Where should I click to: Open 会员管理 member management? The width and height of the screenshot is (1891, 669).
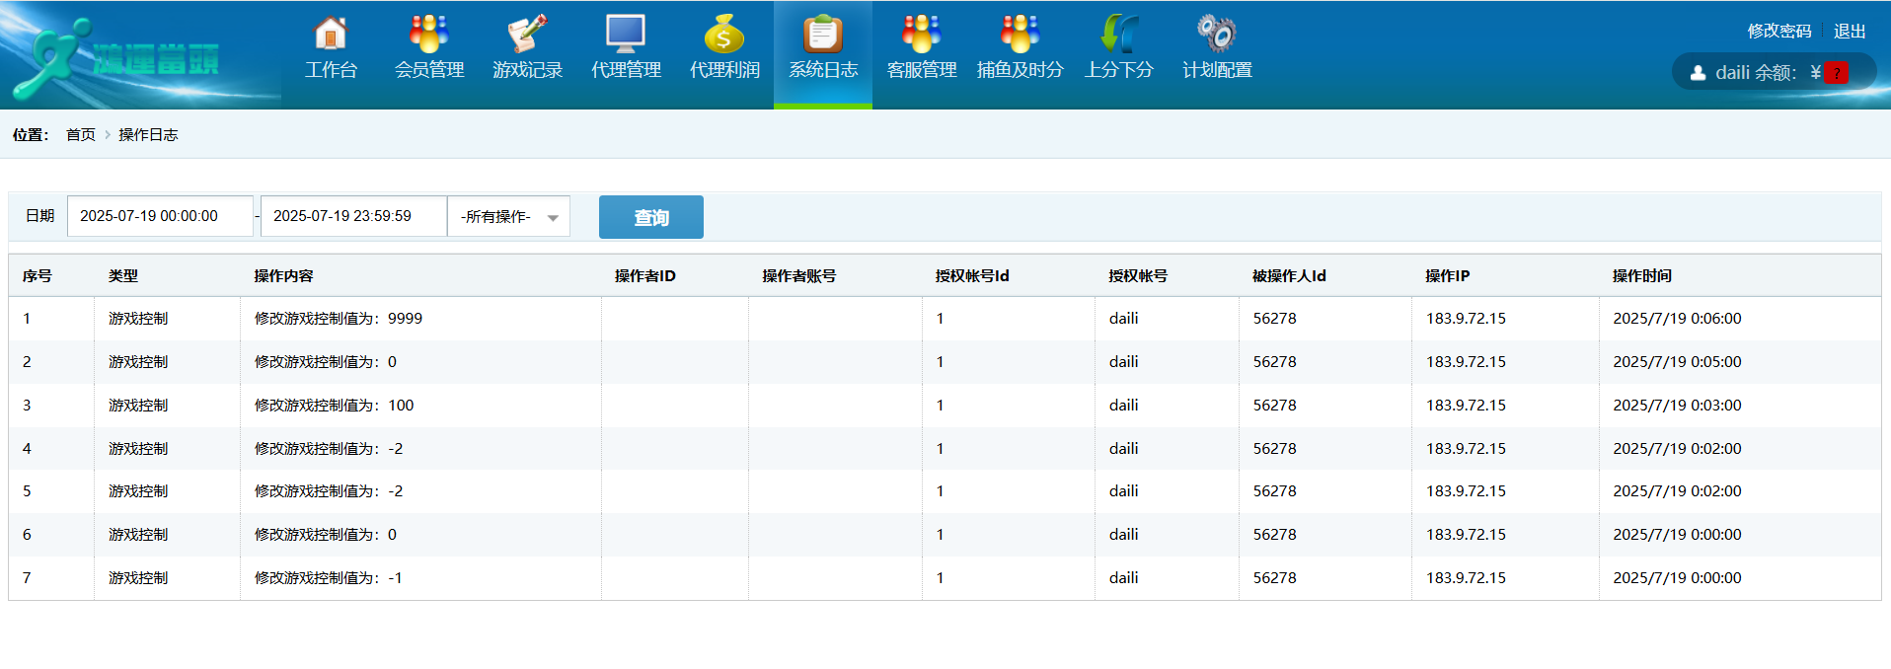point(429,36)
